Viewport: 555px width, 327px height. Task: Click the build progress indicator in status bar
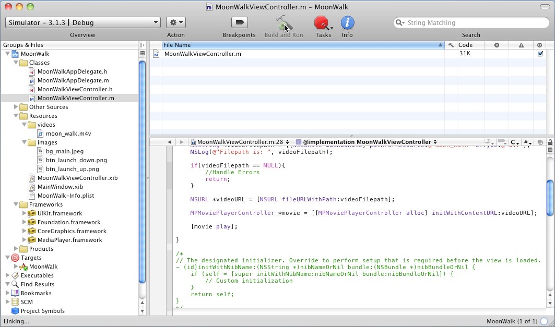(x=544, y=321)
